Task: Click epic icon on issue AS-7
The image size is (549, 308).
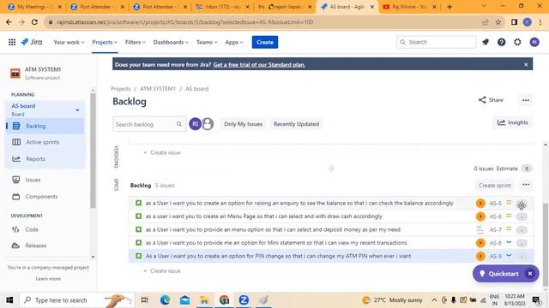Action: (480, 229)
